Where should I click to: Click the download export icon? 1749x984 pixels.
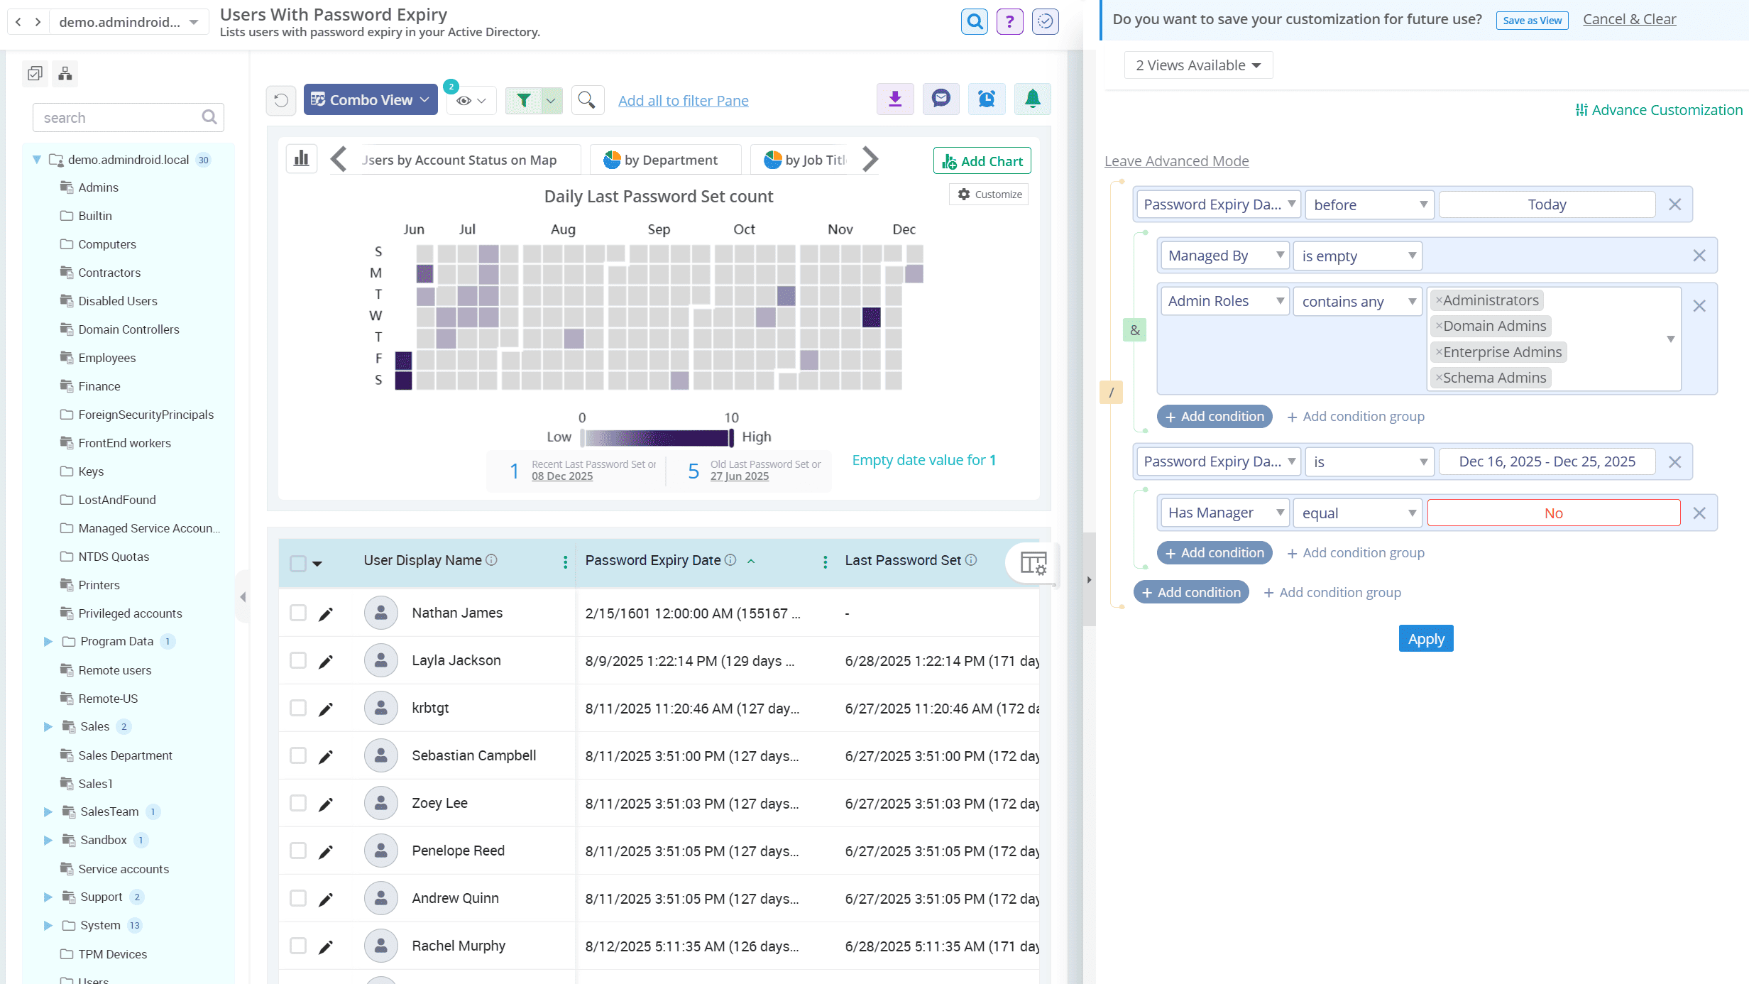tap(895, 99)
